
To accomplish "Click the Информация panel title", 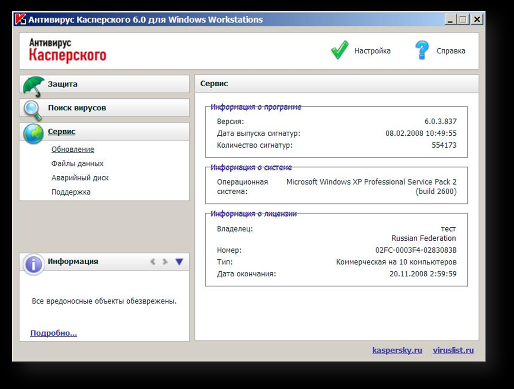I will [73, 261].
